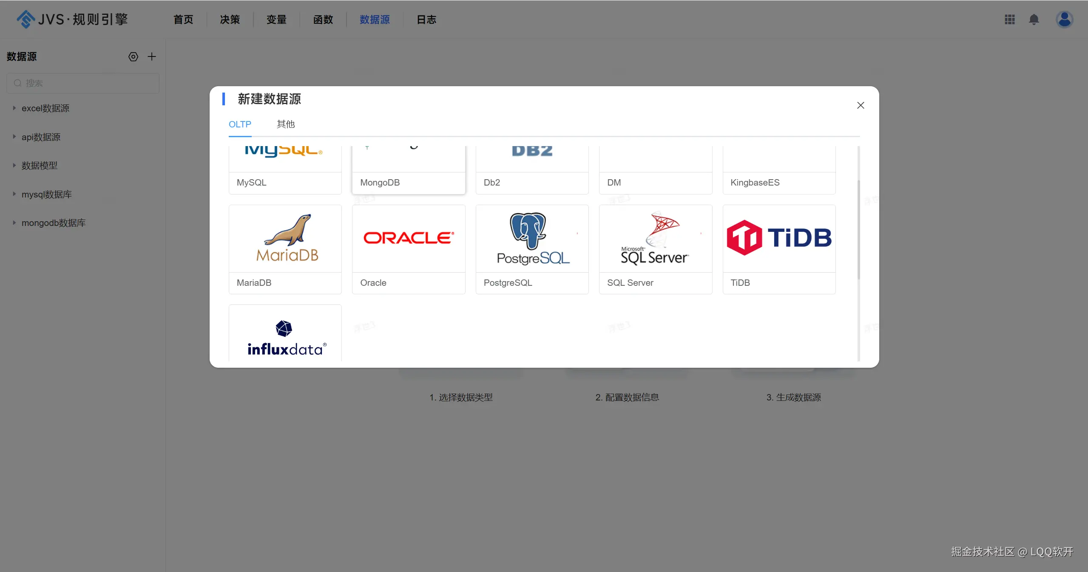Image resolution: width=1088 pixels, height=572 pixels.
Task: Click the notification bell icon
Action: tap(1034, 20)
